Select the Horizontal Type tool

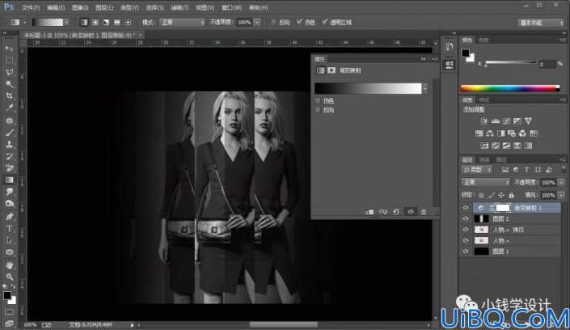point(10,228)
